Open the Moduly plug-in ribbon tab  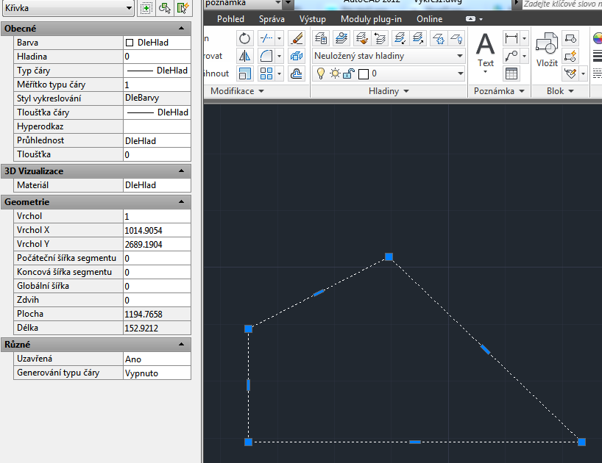(371, 19)
